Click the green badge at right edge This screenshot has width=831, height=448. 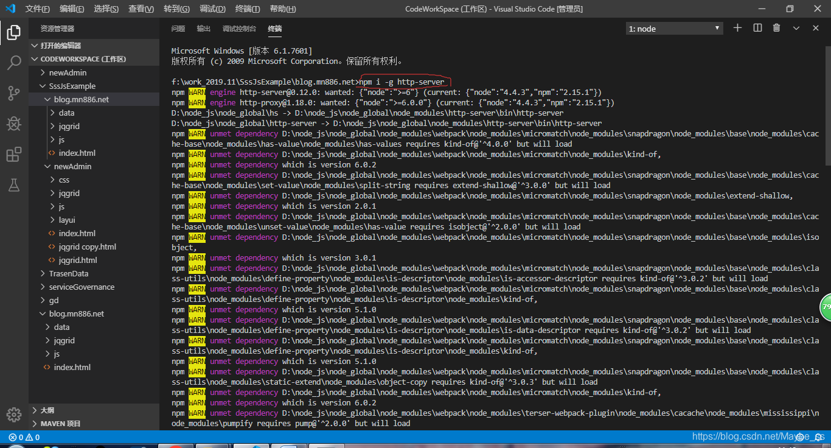point(826,307)
